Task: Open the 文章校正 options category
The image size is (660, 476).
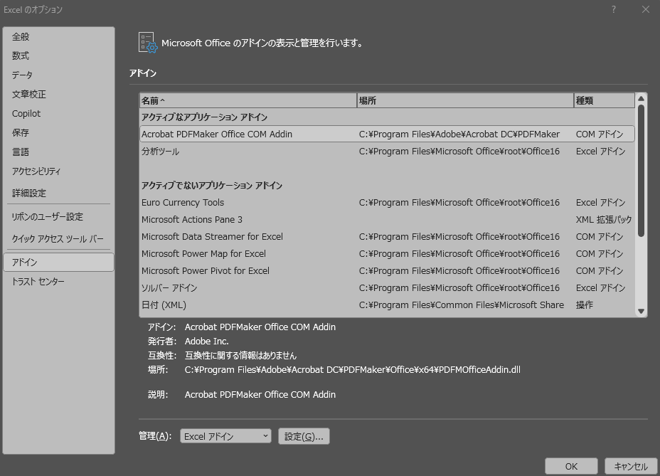Action: pyautogui.click(x=58, y=95)
